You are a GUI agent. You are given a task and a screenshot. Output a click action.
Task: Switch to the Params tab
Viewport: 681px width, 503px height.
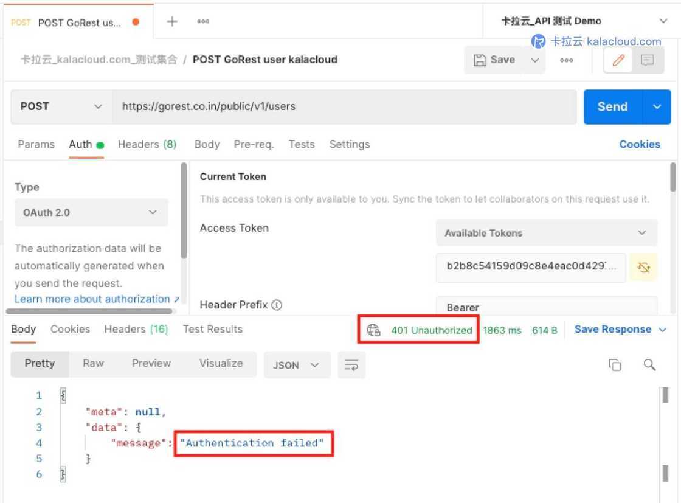[36, 144]
